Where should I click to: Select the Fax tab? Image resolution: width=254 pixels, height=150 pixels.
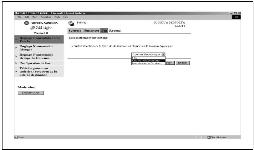[x=104, y=31]
